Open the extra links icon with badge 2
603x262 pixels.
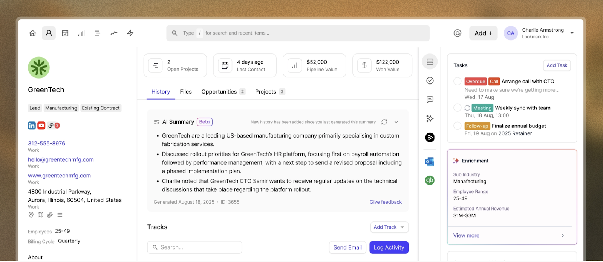click(x=54, y=126)
